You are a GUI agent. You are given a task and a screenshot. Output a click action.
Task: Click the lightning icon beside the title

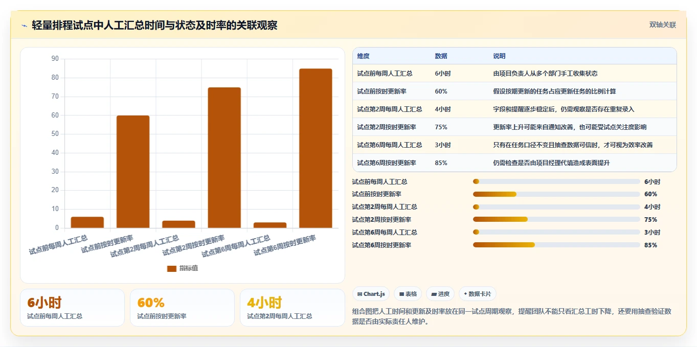click(x=24, y=25)
